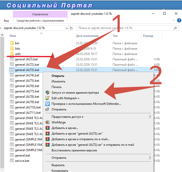
Task: Choose Добавить в архив и отправить по e-mail...
Action: (x=81, y=139)
